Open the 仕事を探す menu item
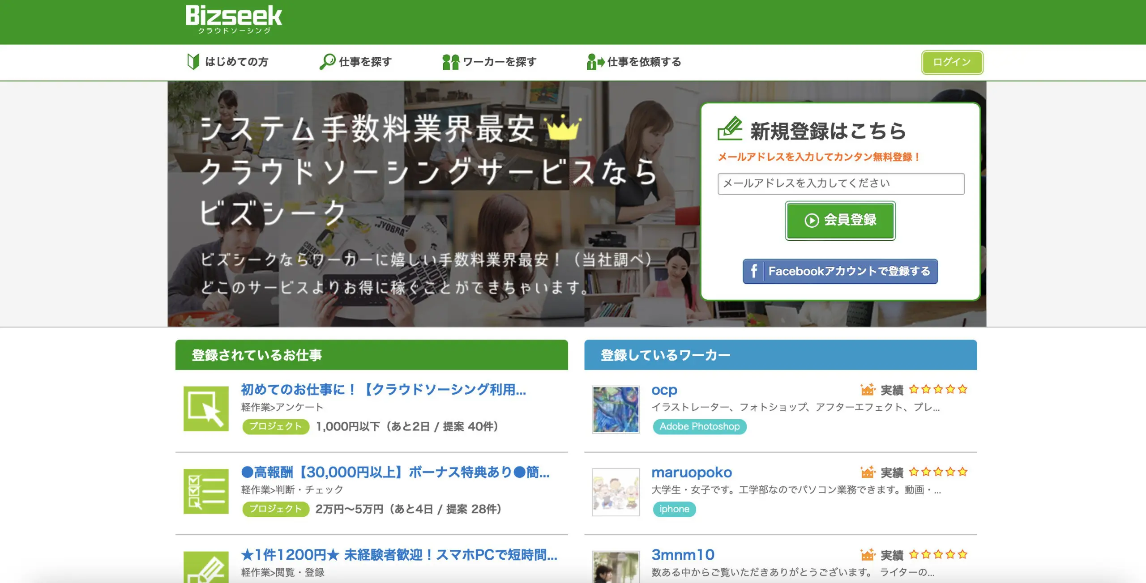 [365, 62]
